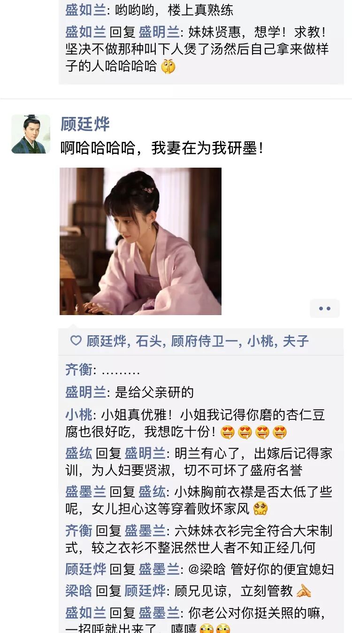This screenshot has height=633, width=352.
Task: Click commenter name 梁晗 replying to 顾廷烨
Action: pos(79,591)
